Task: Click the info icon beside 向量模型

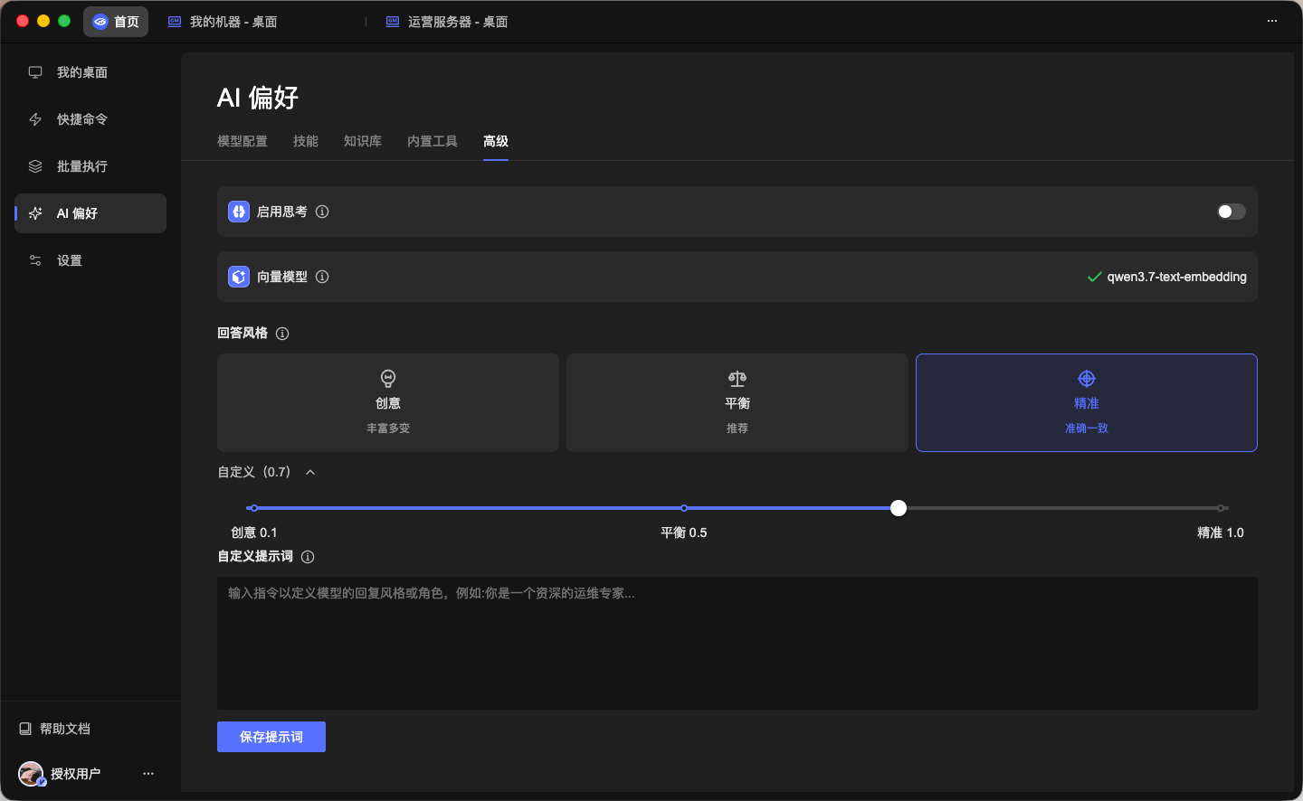Action: tap(322, 277)
